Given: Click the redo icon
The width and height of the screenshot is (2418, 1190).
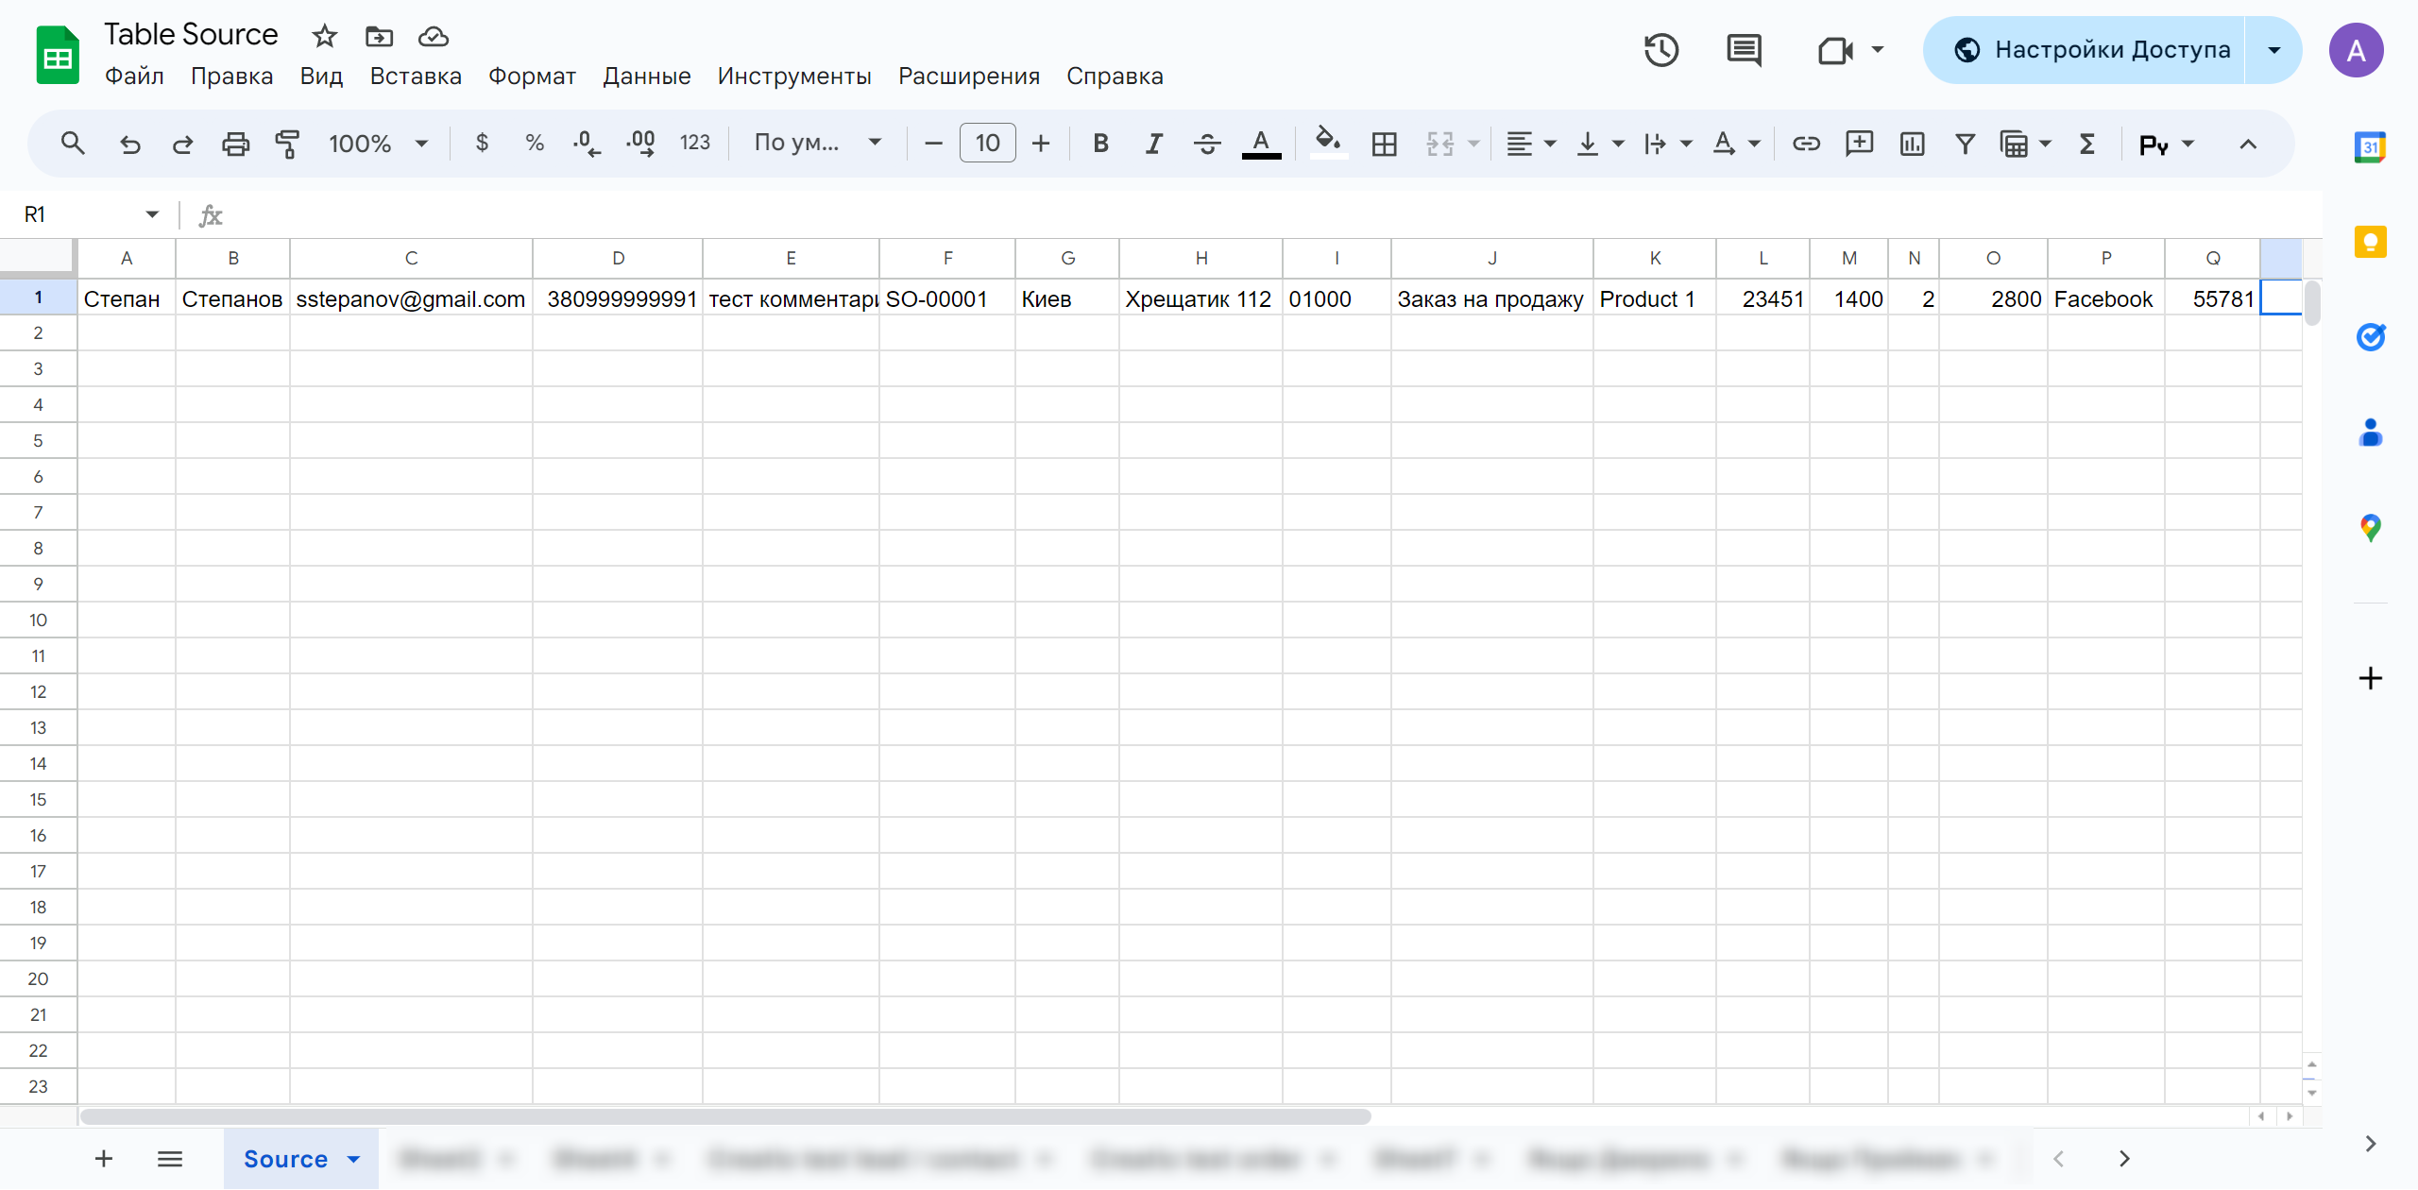Looking at the screenshot, I should pos(182,142).
